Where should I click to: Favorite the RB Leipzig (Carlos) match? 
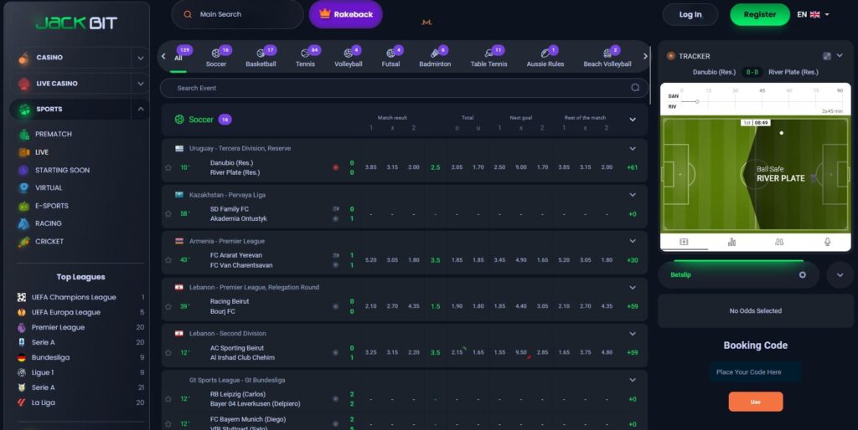click(168, 399)
